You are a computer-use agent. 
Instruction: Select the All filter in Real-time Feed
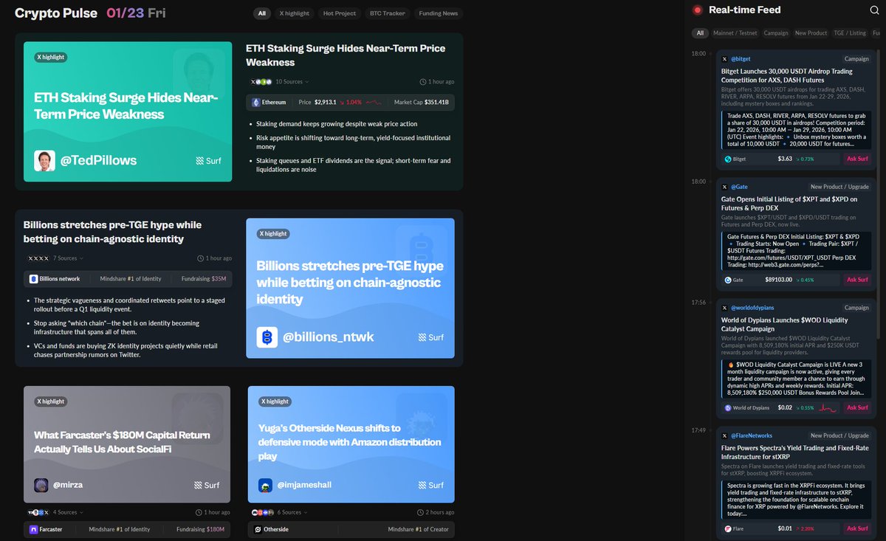[700, 33]
